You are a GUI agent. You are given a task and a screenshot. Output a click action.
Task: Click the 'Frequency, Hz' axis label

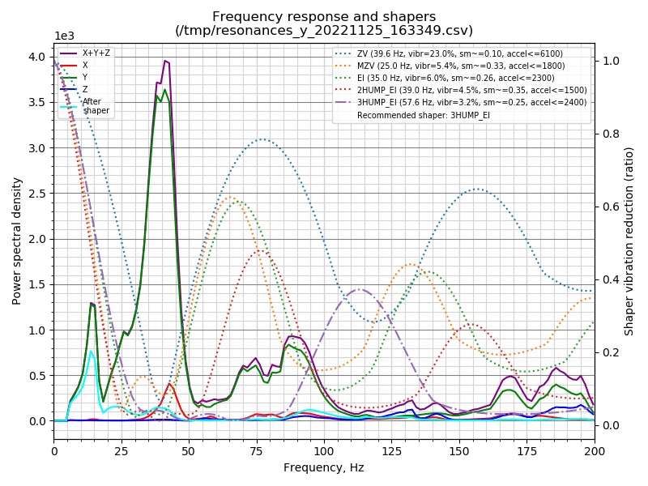(323, 467)
